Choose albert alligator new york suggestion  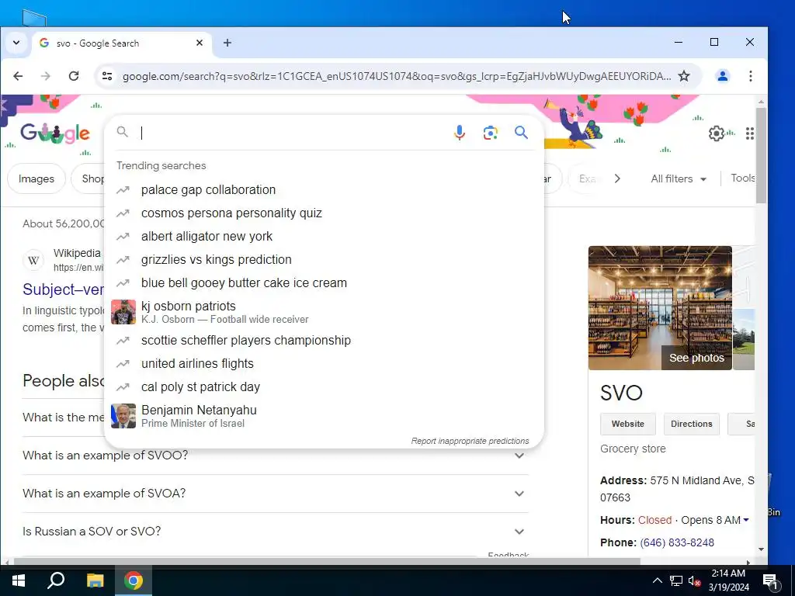(324, 237)
